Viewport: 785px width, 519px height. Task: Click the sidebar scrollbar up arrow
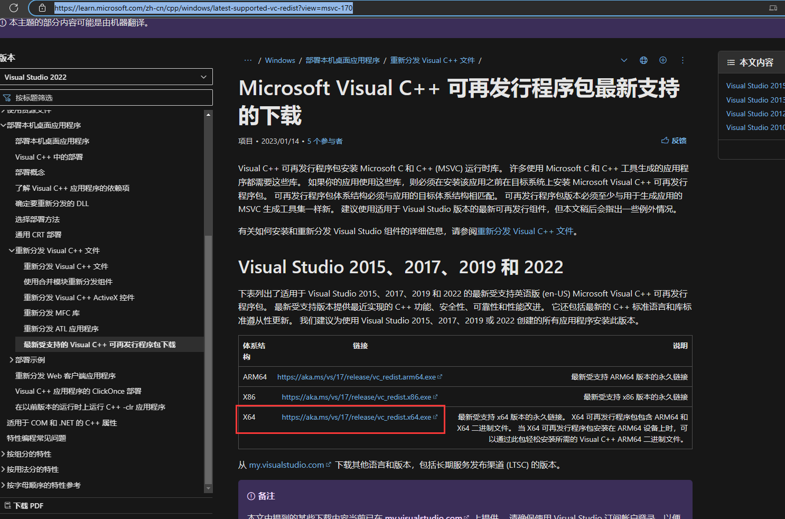pos(208,114)
